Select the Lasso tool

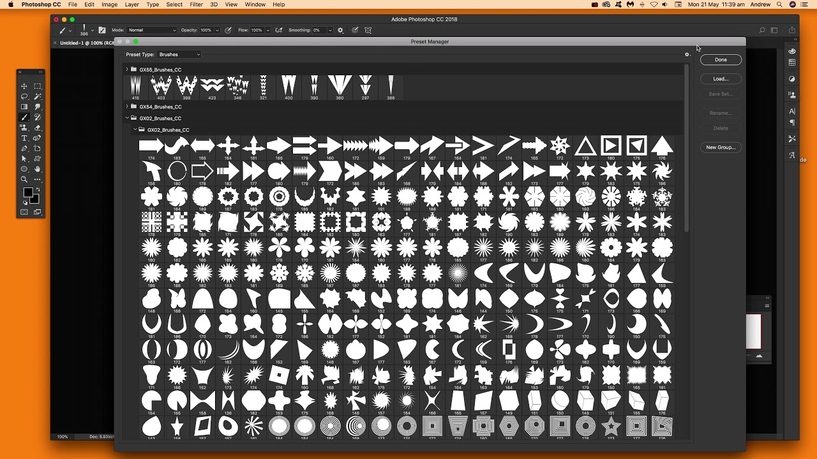(24, 96)
